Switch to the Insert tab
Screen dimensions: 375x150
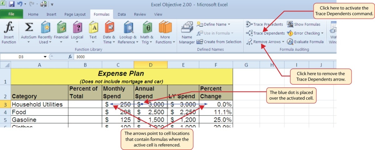pyautogui.click(x=51, y=14)
